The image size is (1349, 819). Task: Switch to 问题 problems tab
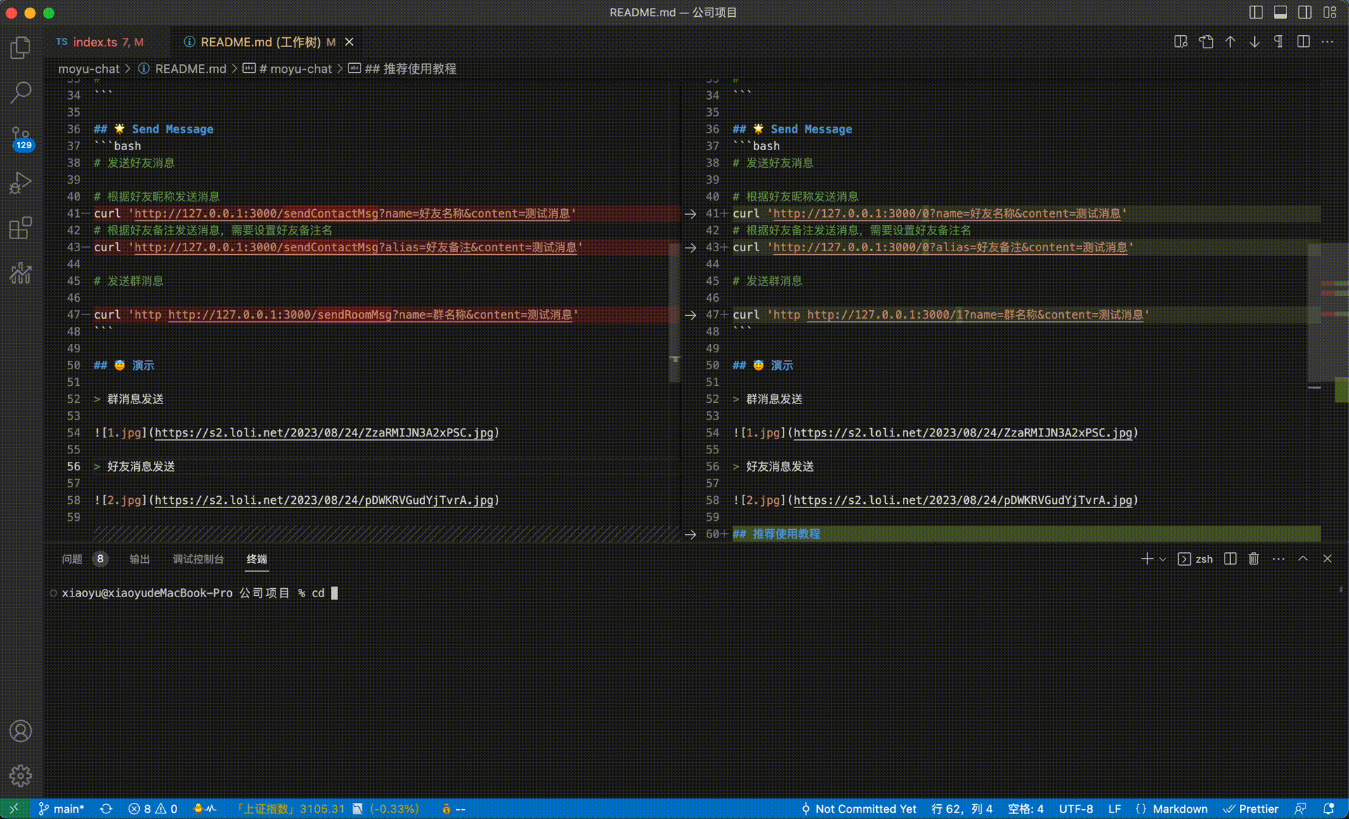72,559
